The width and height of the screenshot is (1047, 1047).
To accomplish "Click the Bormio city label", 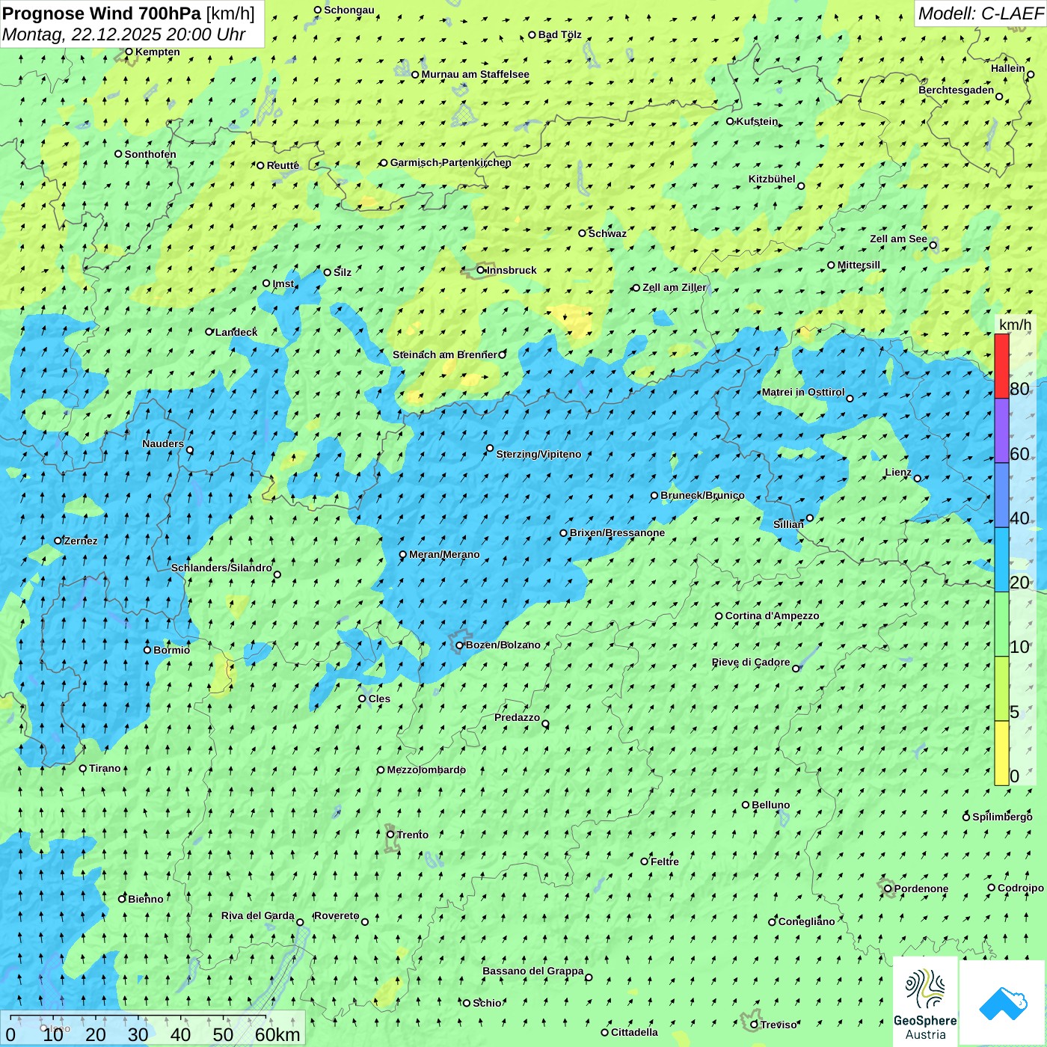I will tap(171, 650).
